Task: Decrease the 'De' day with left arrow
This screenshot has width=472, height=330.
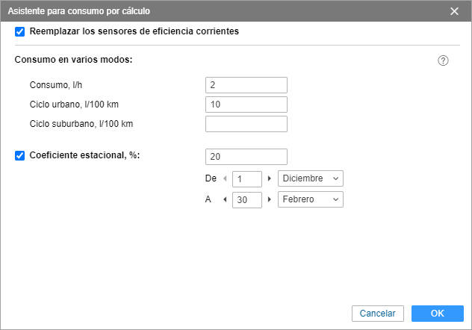Action: 225,178
